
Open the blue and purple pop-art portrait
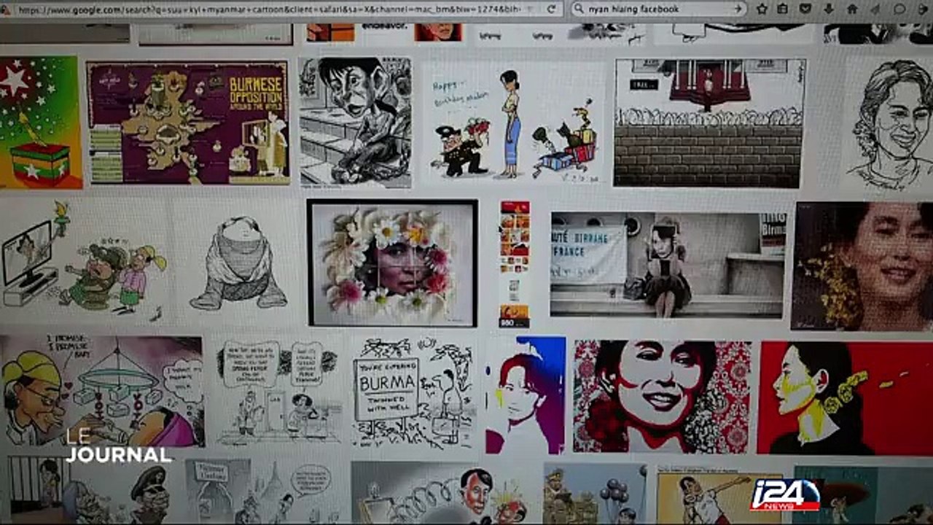(x=526, y=395)
